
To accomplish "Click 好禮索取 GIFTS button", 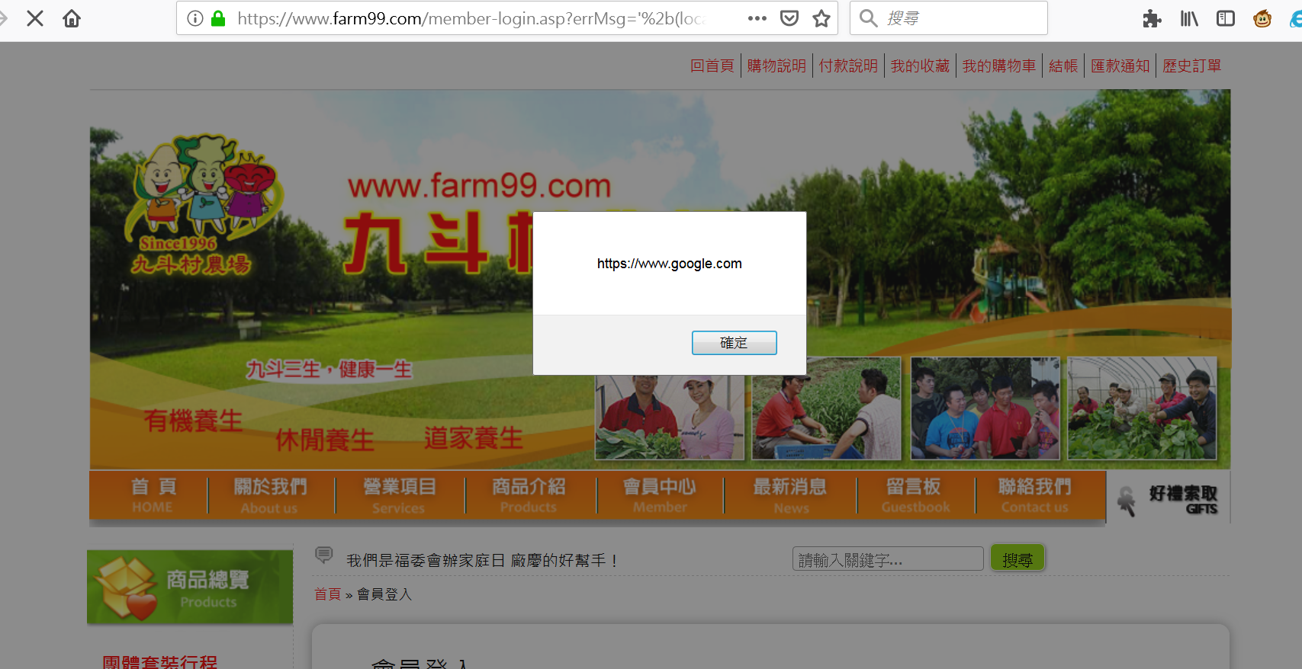I will (x=1169, y=499).
